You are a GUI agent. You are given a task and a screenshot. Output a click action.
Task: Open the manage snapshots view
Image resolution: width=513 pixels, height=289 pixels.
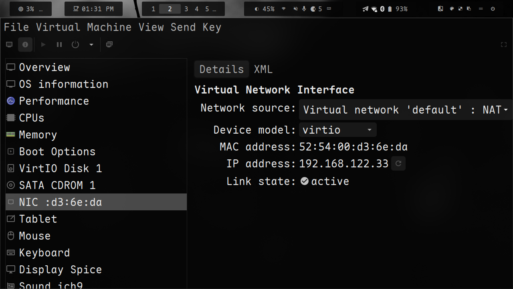coord(109,45)
